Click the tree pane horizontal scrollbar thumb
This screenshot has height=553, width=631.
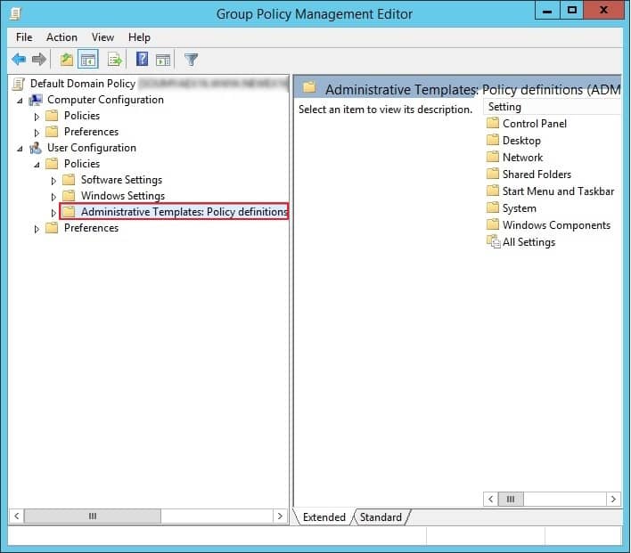[93, 516]
